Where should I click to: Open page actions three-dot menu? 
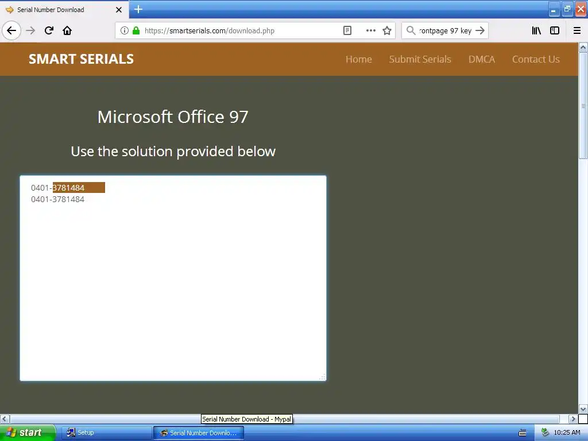click(x=370, y=30)
